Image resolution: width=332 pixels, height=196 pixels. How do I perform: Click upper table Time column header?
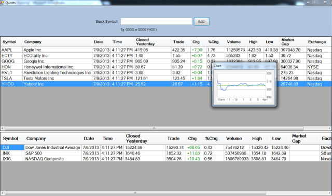click(122, 42)
